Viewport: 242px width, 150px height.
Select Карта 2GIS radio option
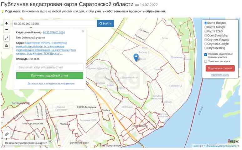click(x=205, y=31)
